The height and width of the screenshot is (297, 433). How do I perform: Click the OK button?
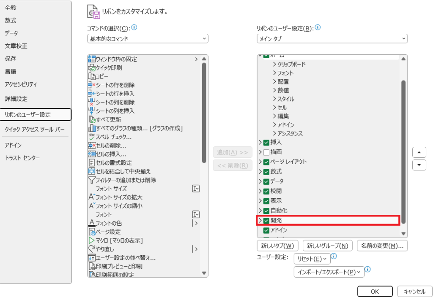pos(375,291)
